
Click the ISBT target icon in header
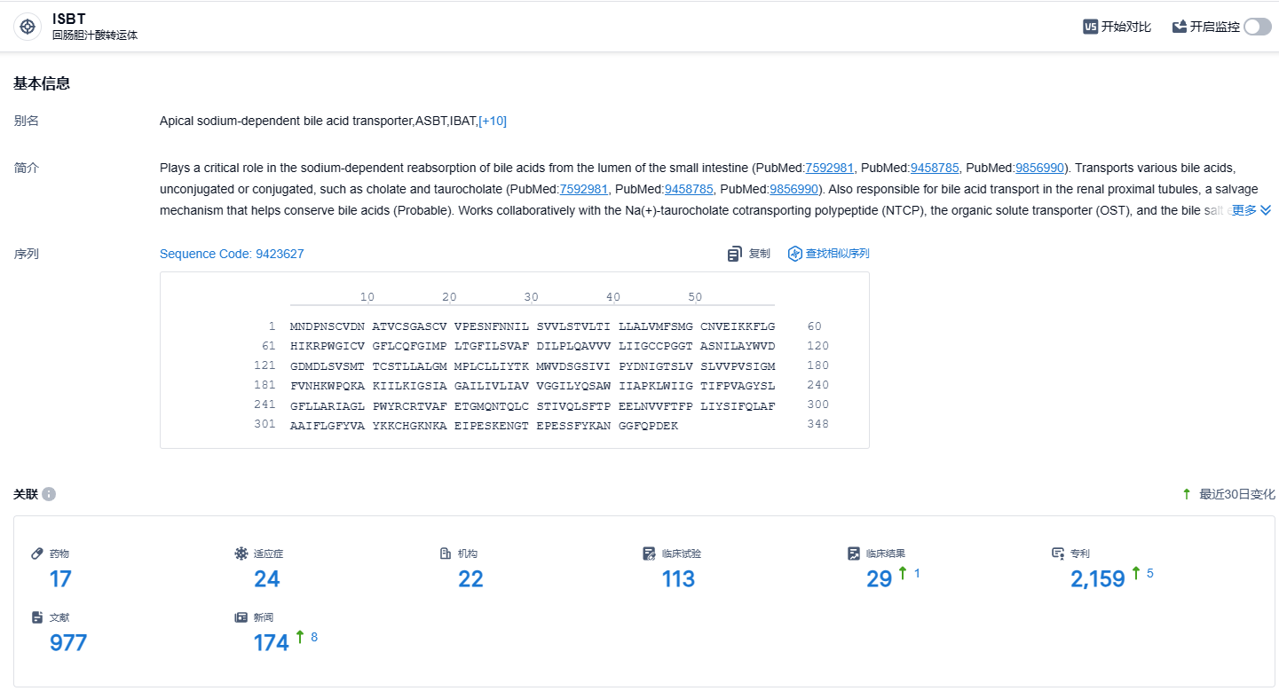click(x=28, y=27)
